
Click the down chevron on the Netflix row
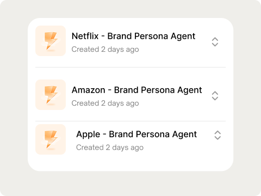pos(215,45)
